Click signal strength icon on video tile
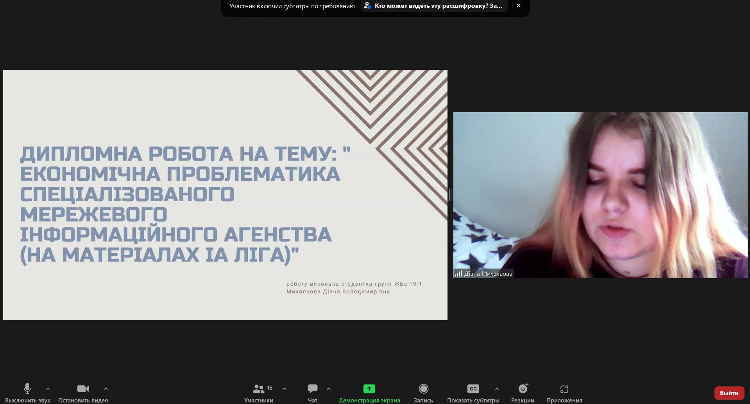 coord(458,274)
